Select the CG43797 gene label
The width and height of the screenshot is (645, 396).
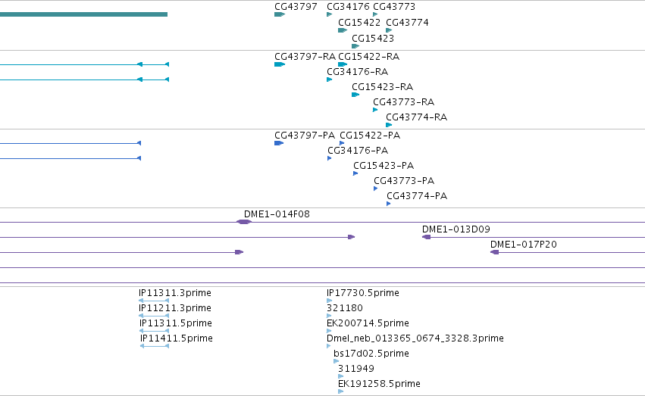pos(296,7)
